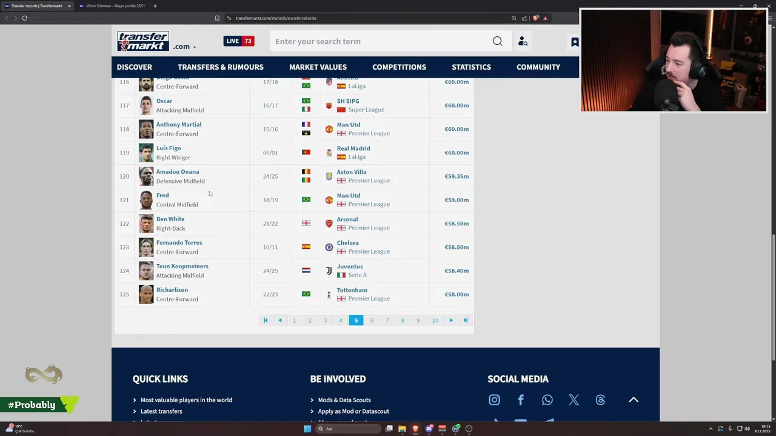Go to results page 1
This screenshot has width=776, height=436.
[x=295, y=320]
